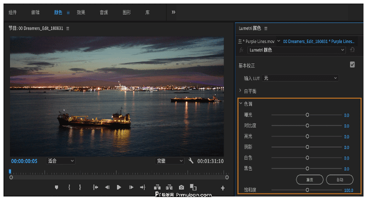The height and width of the screenshot is (200, 367).
Task: Click the duration timecode 00:01:31:10
Action: click(x=210, y=161)
